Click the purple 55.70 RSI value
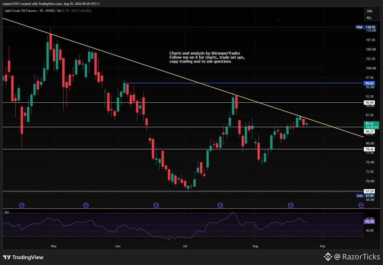383x265 pixels. pyautogui.click(x=370, y=222)
